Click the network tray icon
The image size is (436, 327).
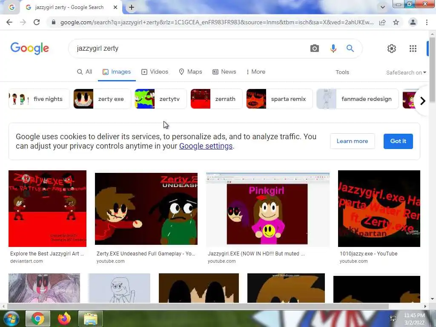click(x=393, y=318)
